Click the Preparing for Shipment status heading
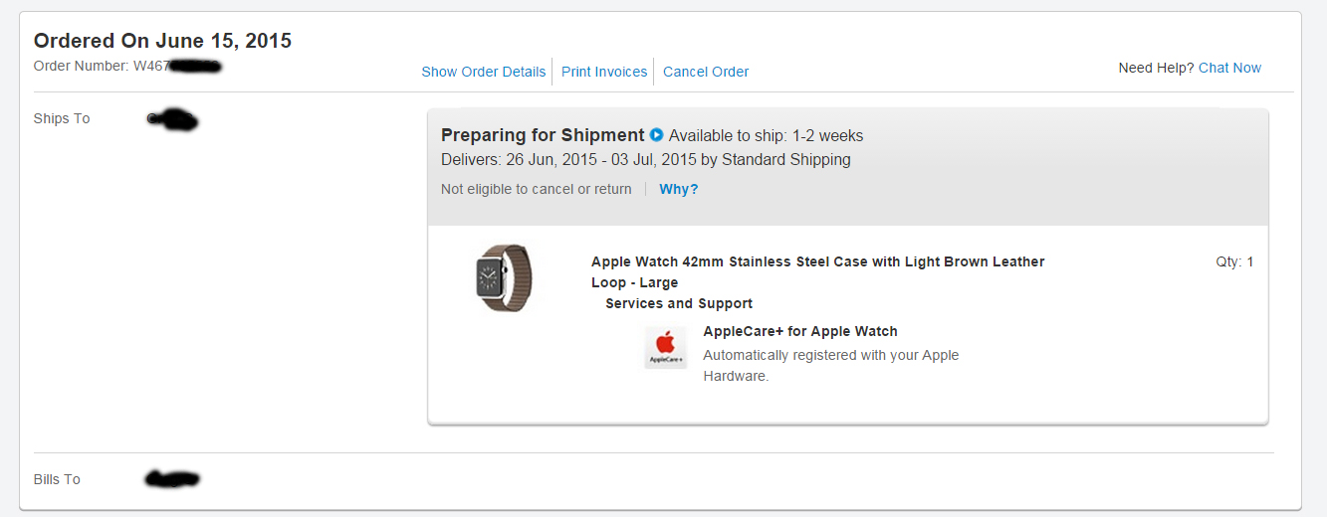The height and width of the screenshot is (517, 1327). 543,135
